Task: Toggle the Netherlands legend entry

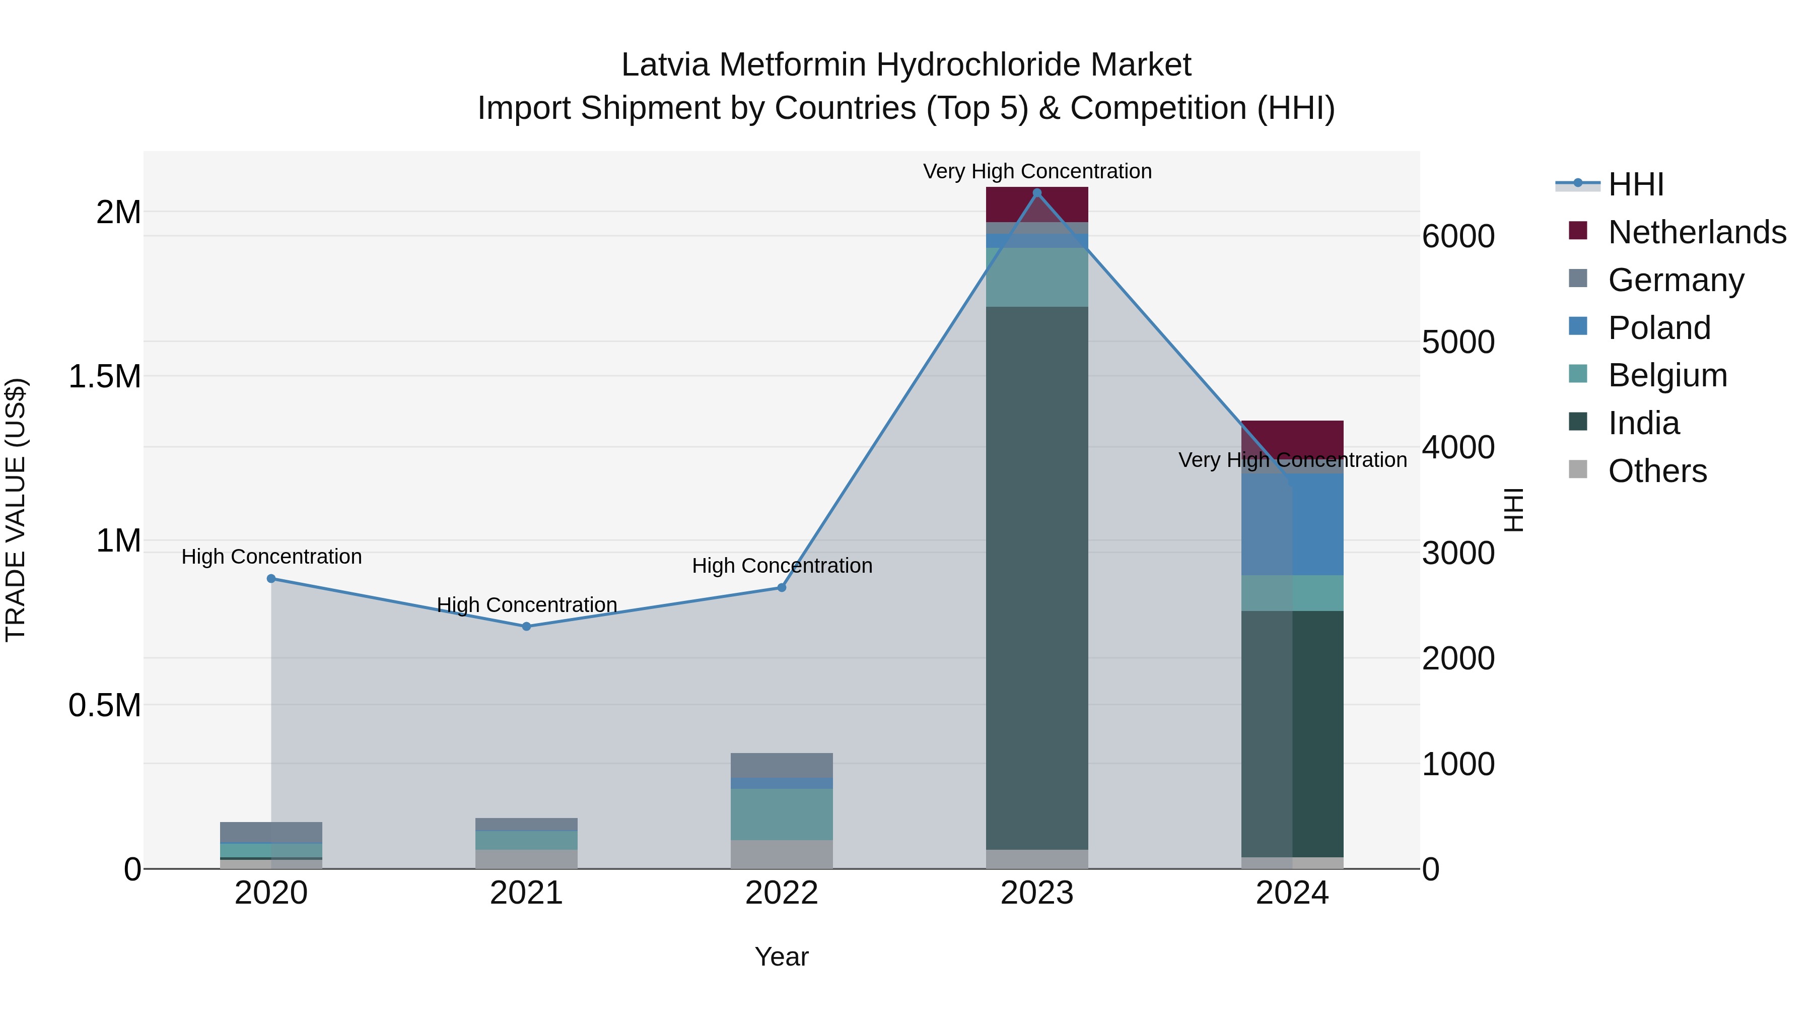Action: coord(1677,232)
